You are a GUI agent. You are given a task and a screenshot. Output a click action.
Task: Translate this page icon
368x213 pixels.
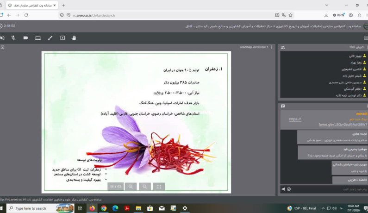click(284, 15)
